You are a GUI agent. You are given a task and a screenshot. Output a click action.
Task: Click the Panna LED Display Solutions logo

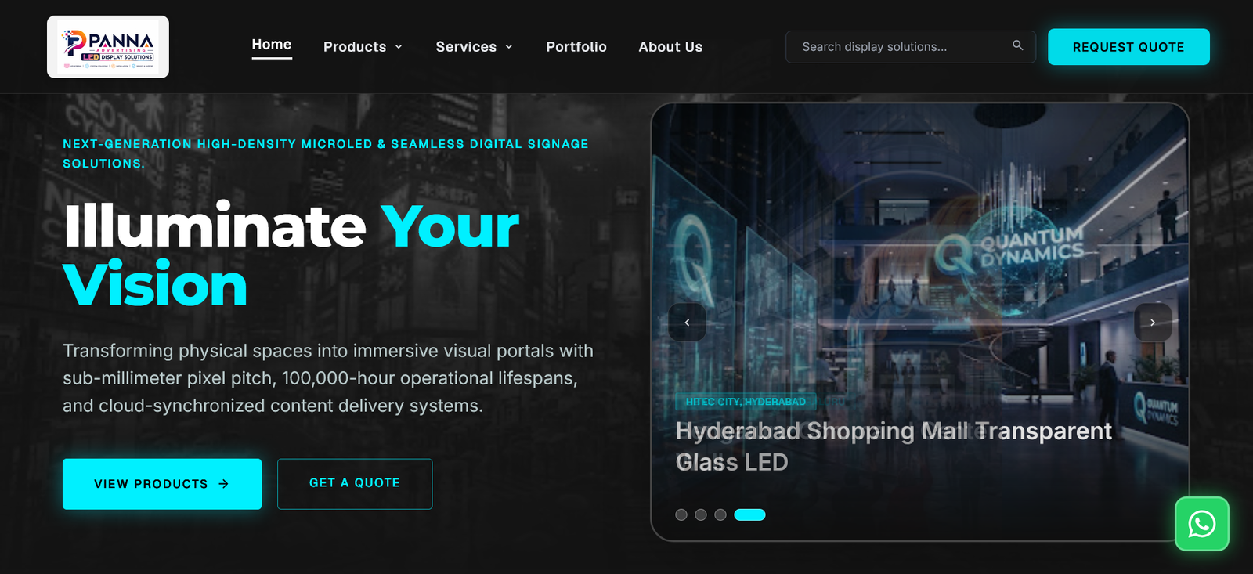click(108, 47)
